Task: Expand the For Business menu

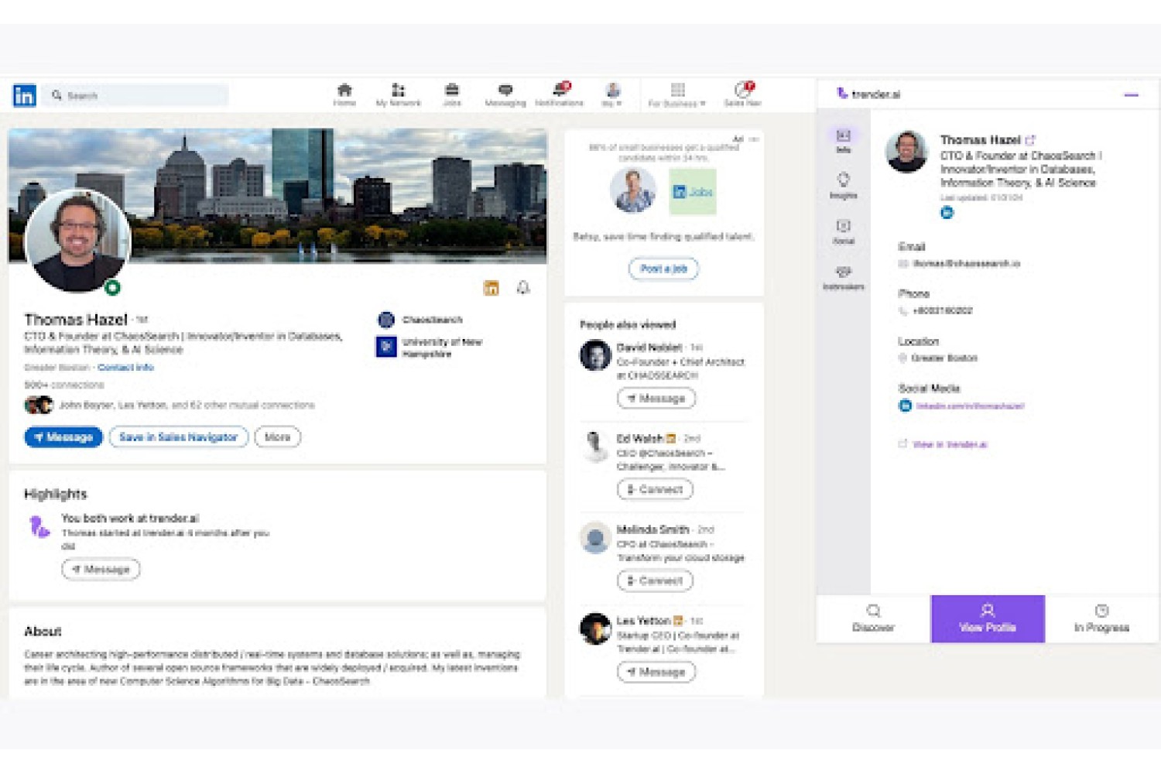Action: (x=677, y=94)
